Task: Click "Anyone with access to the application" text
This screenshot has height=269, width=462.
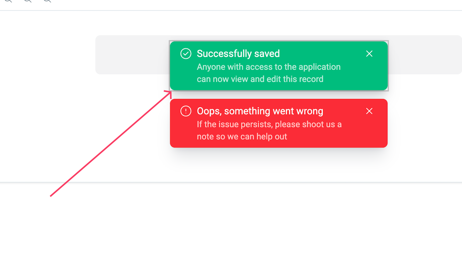Action: point(269,67)
